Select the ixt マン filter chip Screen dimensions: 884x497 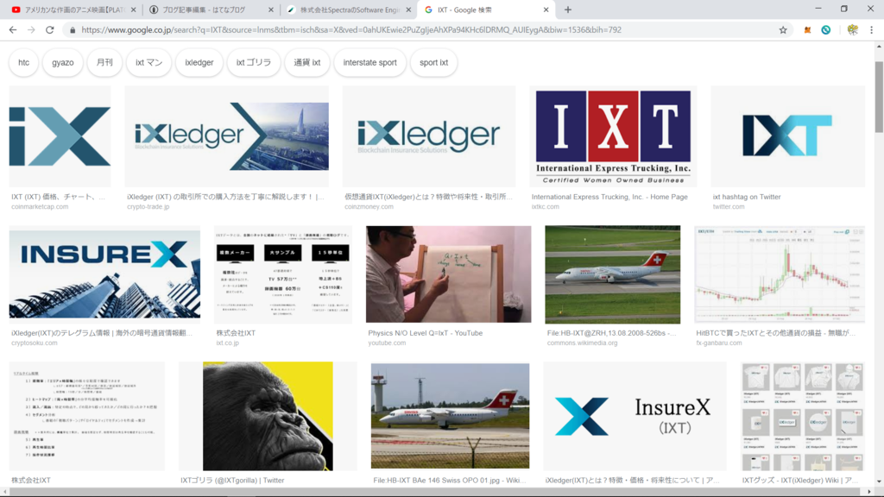click(148, 62)
